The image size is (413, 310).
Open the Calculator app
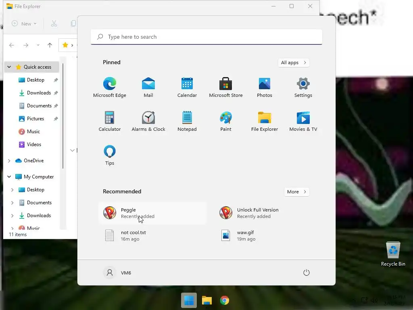coord(110,121)
